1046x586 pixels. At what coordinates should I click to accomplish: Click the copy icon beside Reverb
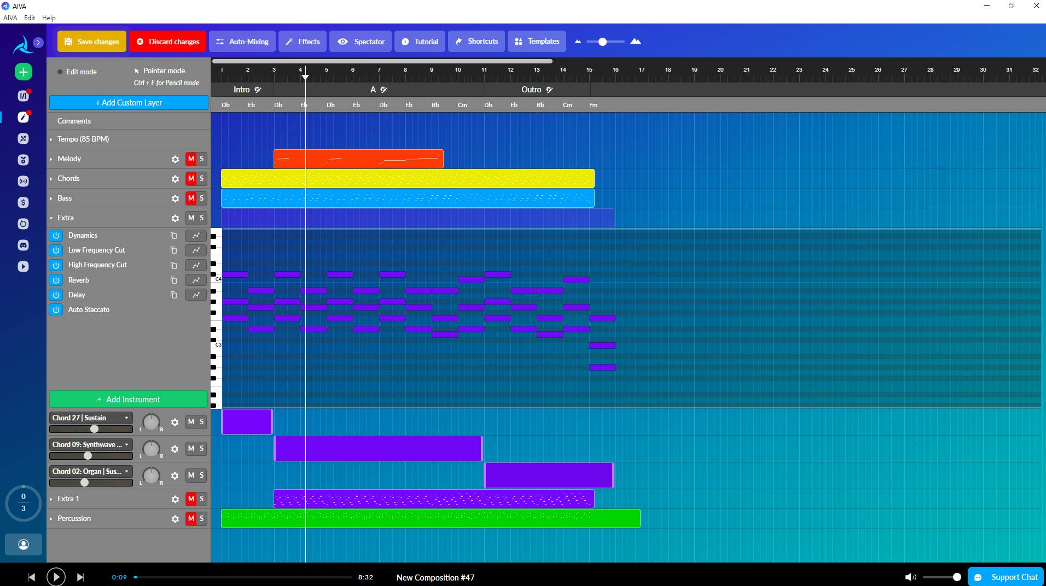coord(173,280)
